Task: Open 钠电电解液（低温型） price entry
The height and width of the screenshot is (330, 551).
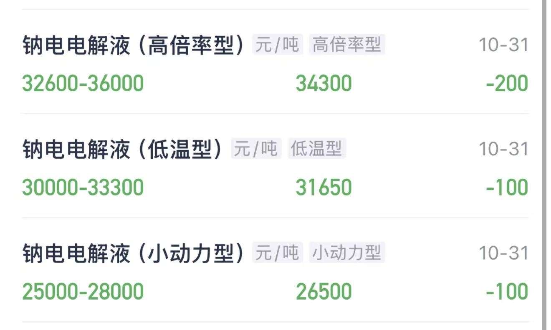Action: tap(275, 166)
